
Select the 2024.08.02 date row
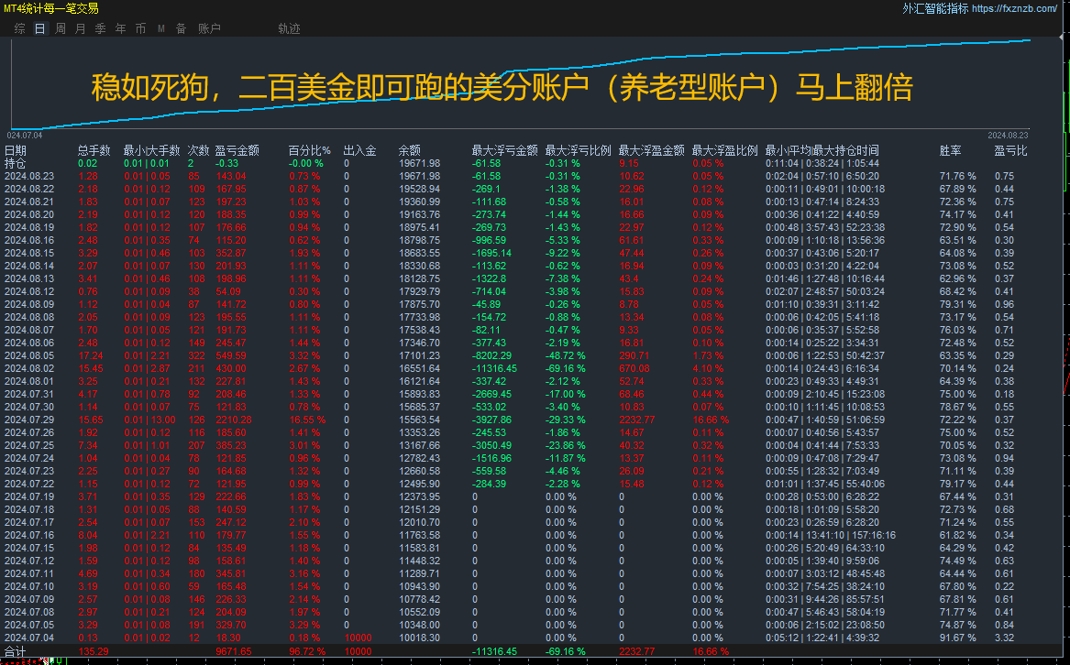pyautogui.click(x=29, y=368)
